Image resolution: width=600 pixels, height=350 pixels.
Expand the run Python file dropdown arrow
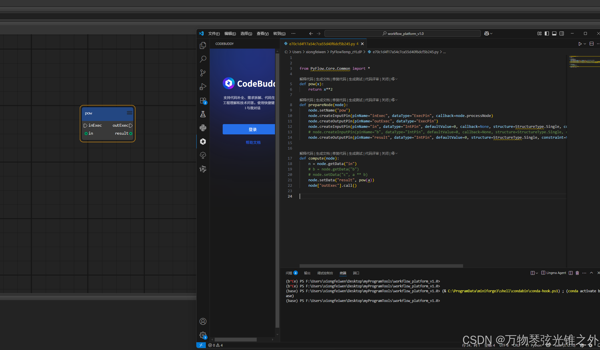(x=585, y=44)
